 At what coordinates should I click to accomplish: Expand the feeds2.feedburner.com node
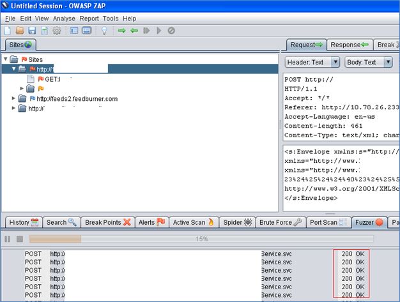(13, 98)
